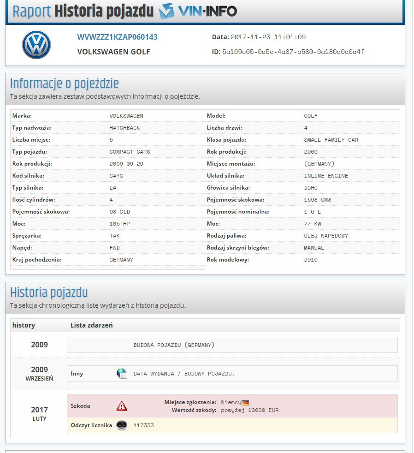Select the fuel type 'OLEJ NAPĘDOWY'
Viewport: 414px width, 453px height.
[326, 236]
